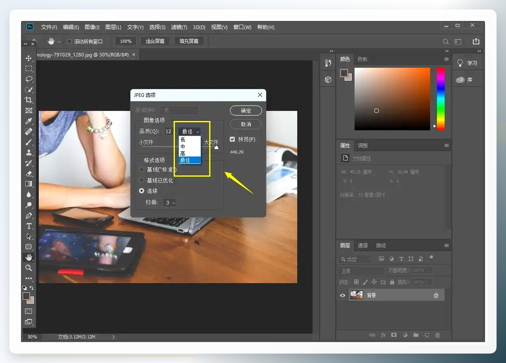The width and height of the screenshot is (506, 363).
Task: Select the Eyedropper tool
Action: pos(29,121)
